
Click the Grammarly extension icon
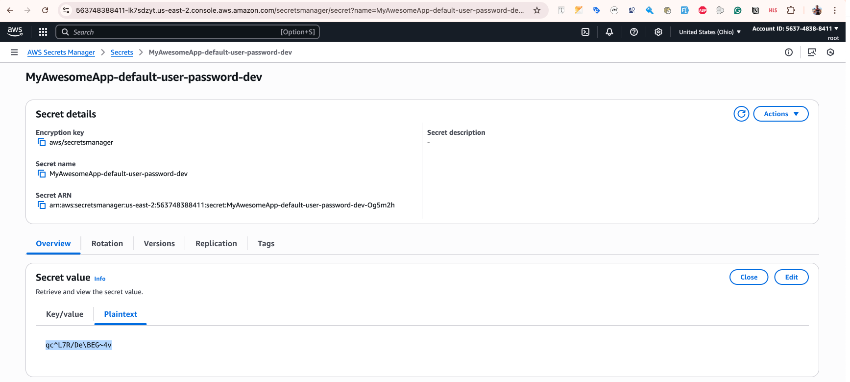738,10
